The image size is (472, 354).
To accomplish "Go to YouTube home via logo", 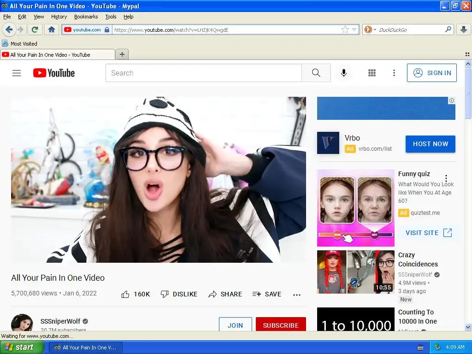I will (54, 73).
